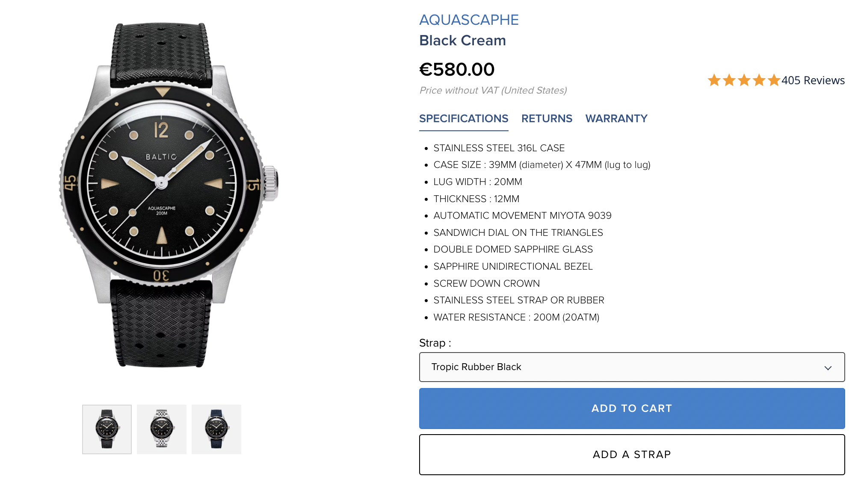The height and width of the screenshot is (488, 858).
Task: Click the chevron arrow in the Strap selector
Action: click(828, 367)
